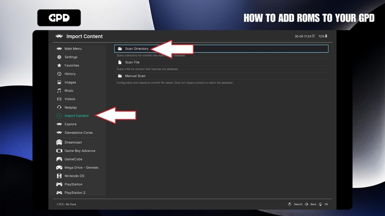Viewport: 385px width, 216px height.
Task: Click the Game Boy Advance icon
Action: [x=59, y=151]
